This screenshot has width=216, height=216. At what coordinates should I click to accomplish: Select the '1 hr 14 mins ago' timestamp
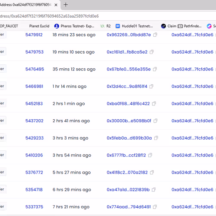pos(70,86)
